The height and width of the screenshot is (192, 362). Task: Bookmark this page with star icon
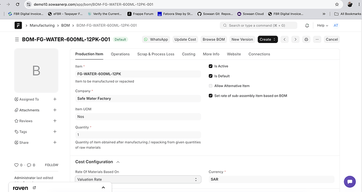(337, 4)
